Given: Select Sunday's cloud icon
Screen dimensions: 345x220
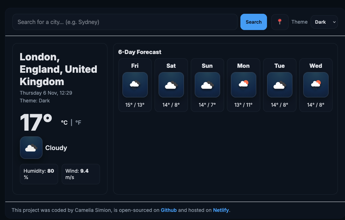Looking at the screenshot, I should tap(207, 84).
